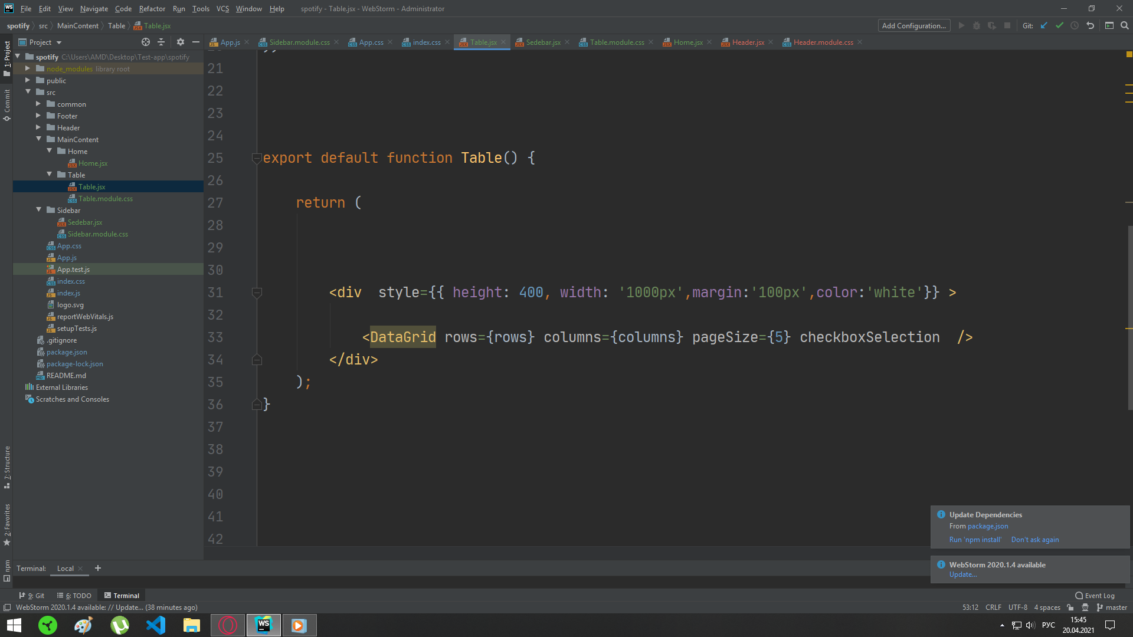Expand the common folder in tree

38,104
